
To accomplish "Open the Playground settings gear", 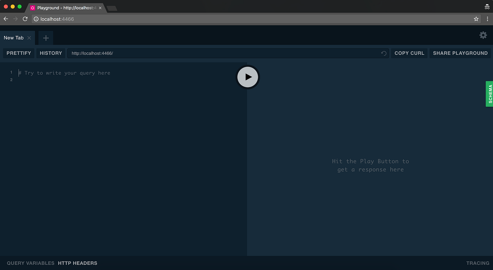I will click(x=483, y=35).
